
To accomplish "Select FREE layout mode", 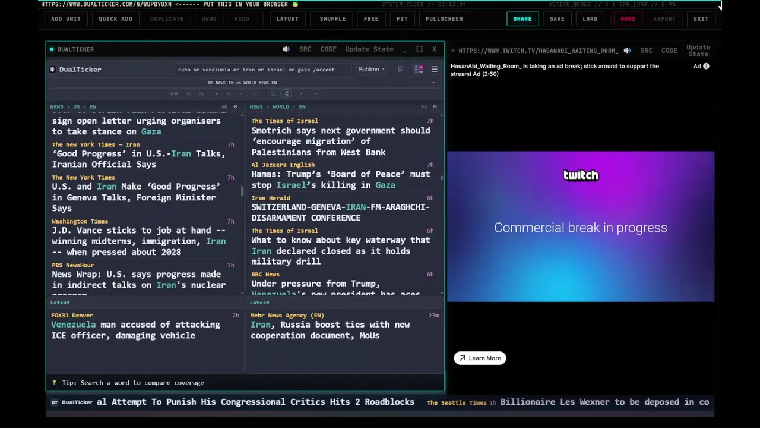I will (x=371, y=19).
